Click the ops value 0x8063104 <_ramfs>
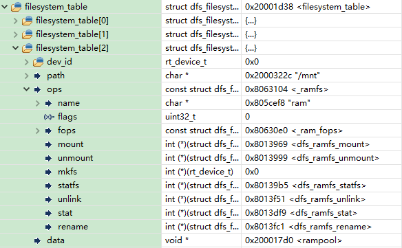The image size is (402, 248). (286, 89)
